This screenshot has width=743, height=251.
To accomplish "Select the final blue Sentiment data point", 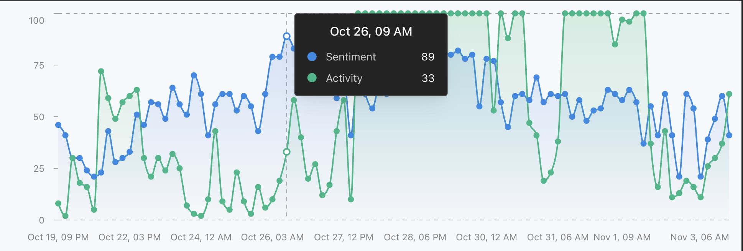I will pos(729,135).
